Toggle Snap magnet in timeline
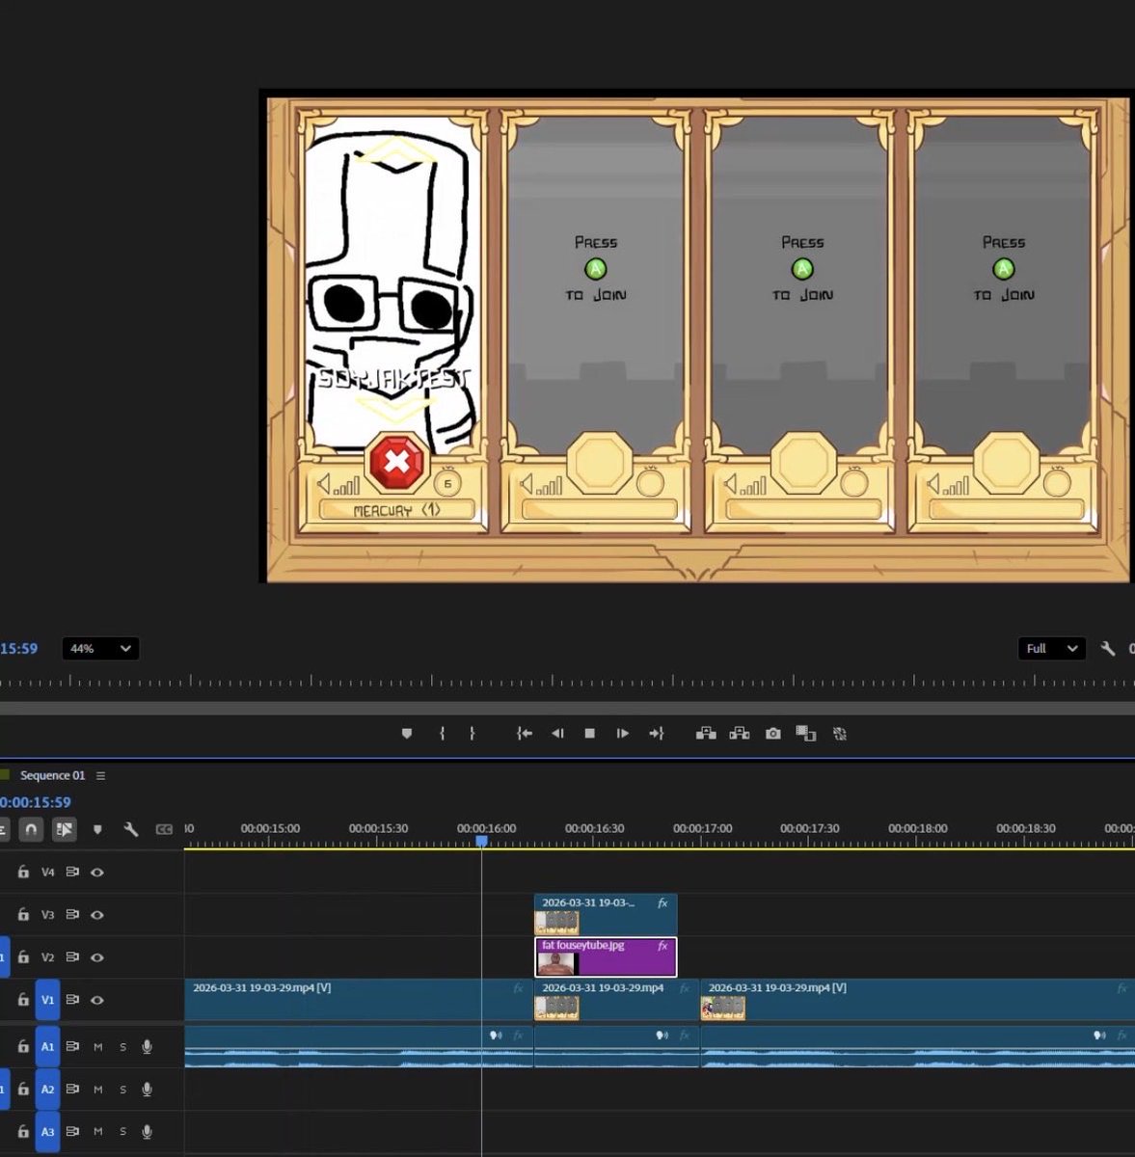 pos(31,829)
